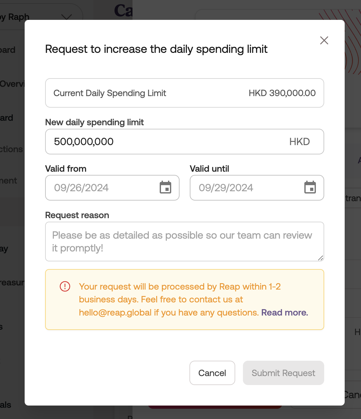361x419 pixels.
Task: Open the Valid from calendar icon
Action: coord(165,188)
